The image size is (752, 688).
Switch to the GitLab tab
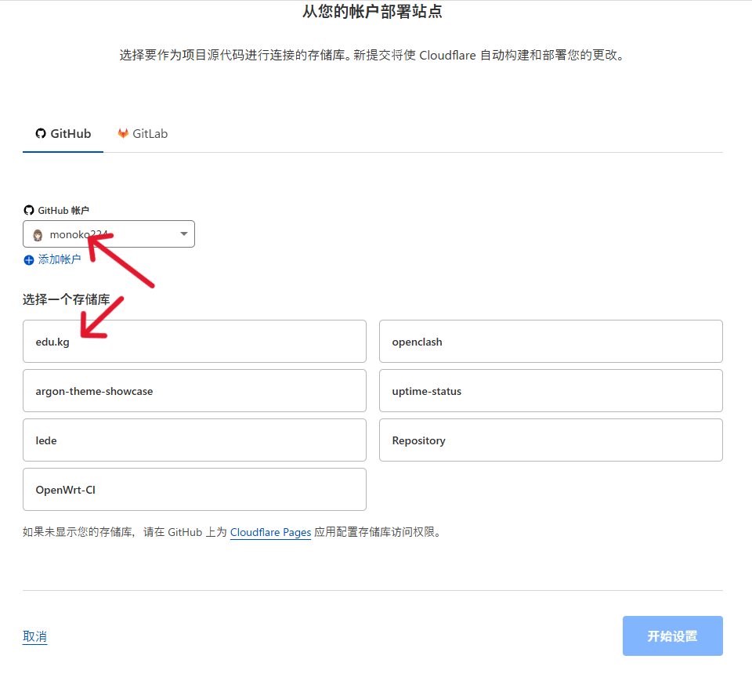[143, 134]
